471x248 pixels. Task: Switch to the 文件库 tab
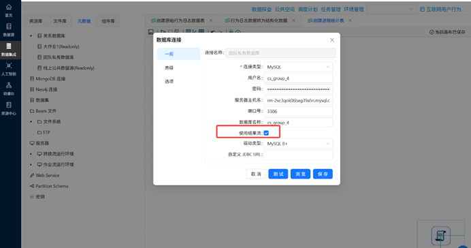click(60, 21)
